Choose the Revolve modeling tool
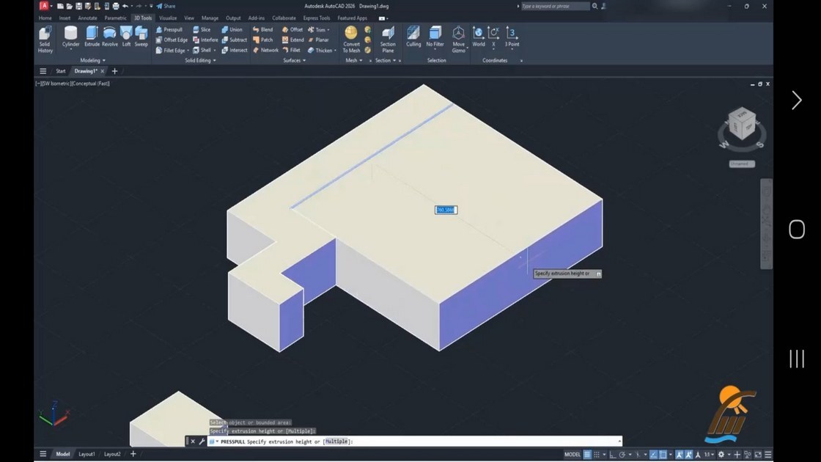The height and width of the screenshot is (462, 821). (109, 37)
